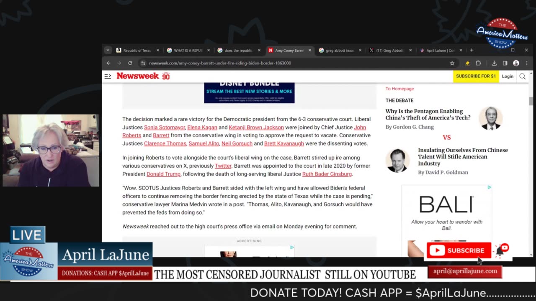This screenshot has height=301, width=536.
Task: Toggle the browser side panel
Action: pyautogui.click(x=505, y=63)
